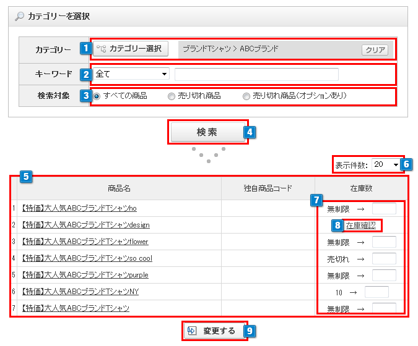Open product link ending with so cool
418x346 pixels.
click(x=87, y=258)
